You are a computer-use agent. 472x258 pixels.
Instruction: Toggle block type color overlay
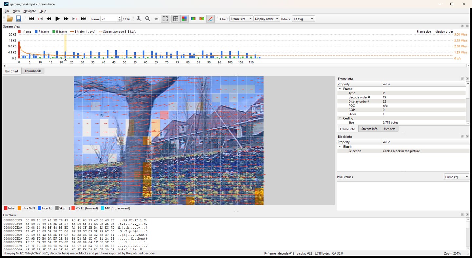[185, 19]
